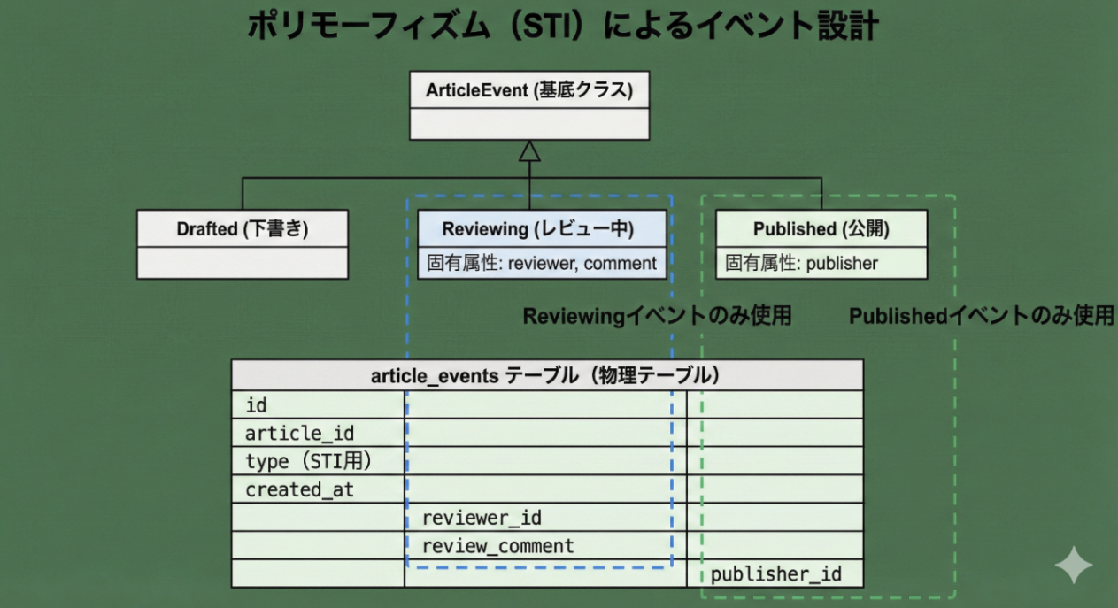Click the Drafted (下書き) class box
This screenshot has height=608, width=1118.
pos(242,228)
